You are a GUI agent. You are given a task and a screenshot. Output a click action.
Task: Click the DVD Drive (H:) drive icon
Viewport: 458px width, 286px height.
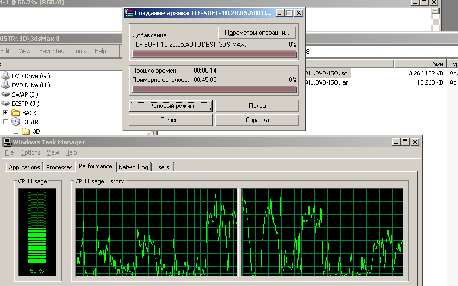pyautogui.click(x=5, y=85)
